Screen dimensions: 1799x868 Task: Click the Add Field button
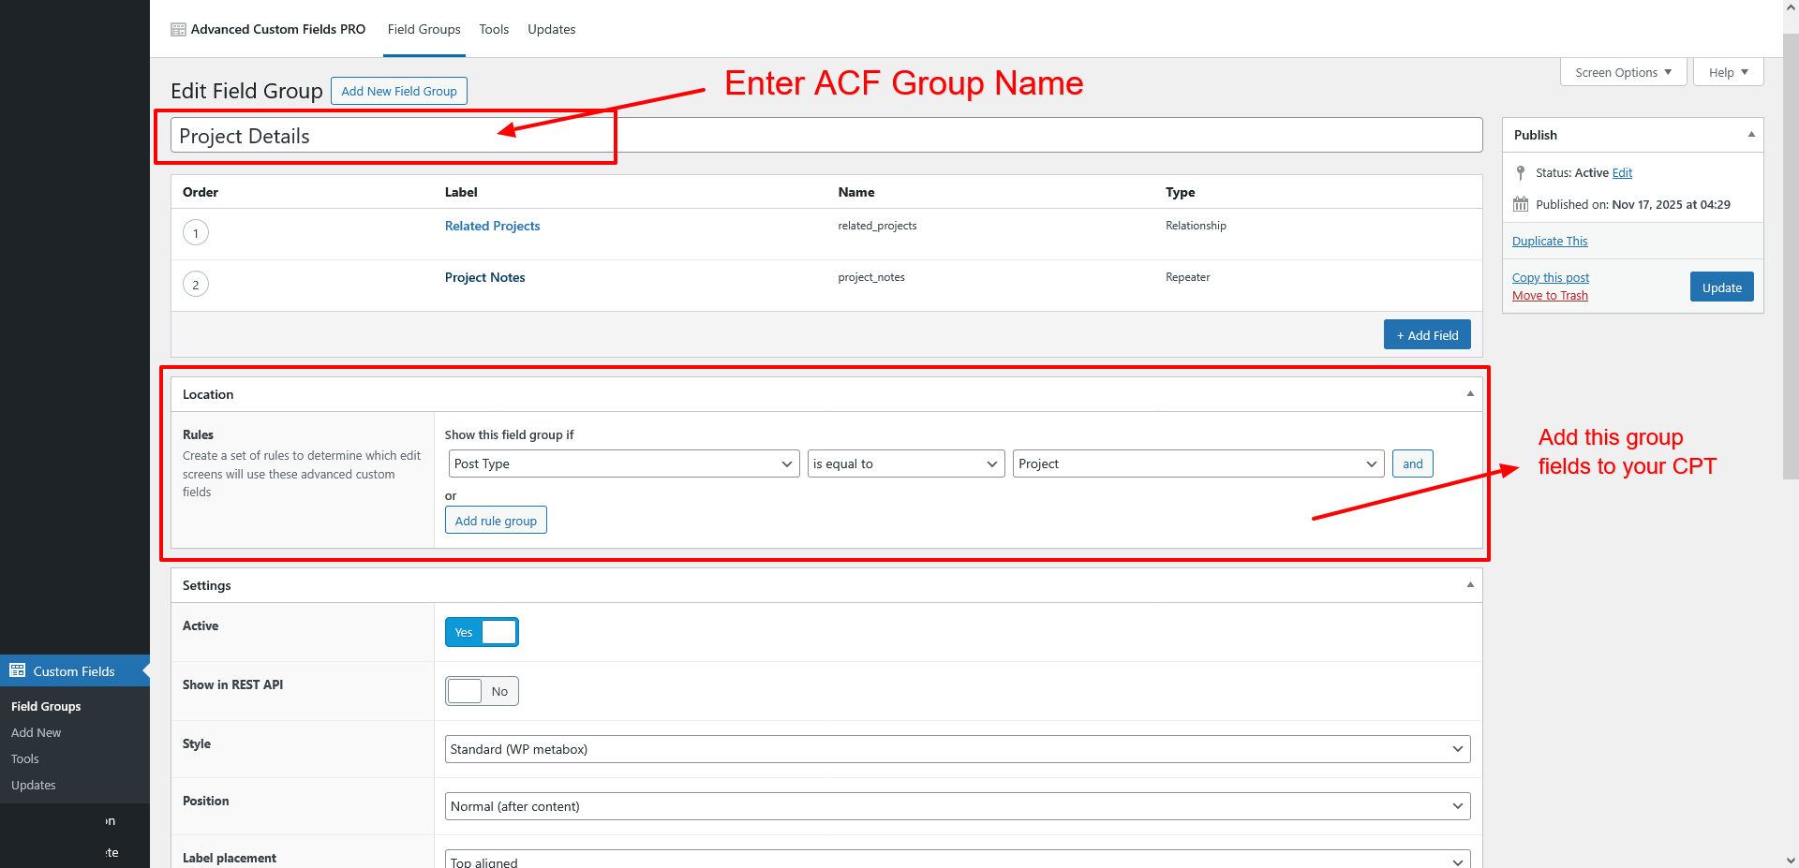click(x=1427, y=335)
